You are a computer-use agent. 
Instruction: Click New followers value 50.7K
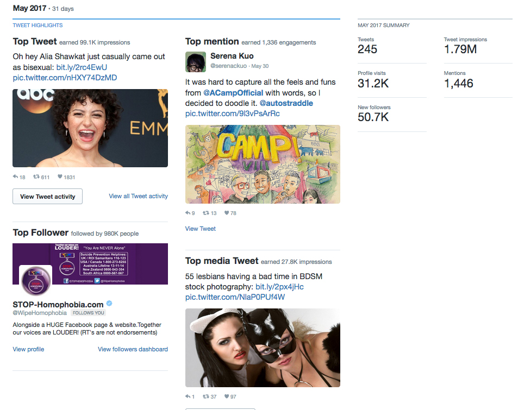tap(373, 117)
